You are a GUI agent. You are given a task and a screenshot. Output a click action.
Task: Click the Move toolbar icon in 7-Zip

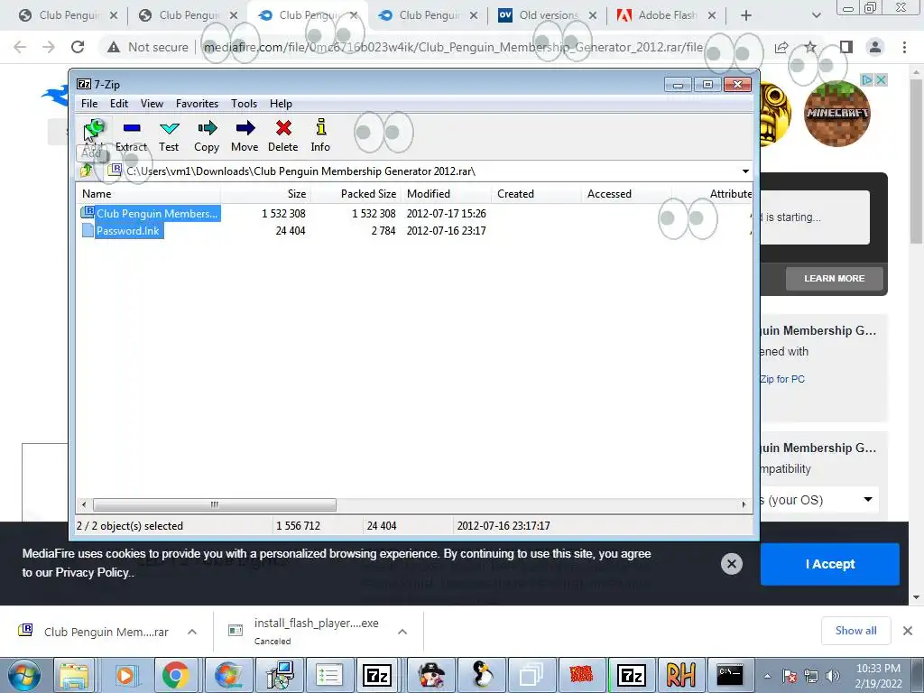point(245,135)
